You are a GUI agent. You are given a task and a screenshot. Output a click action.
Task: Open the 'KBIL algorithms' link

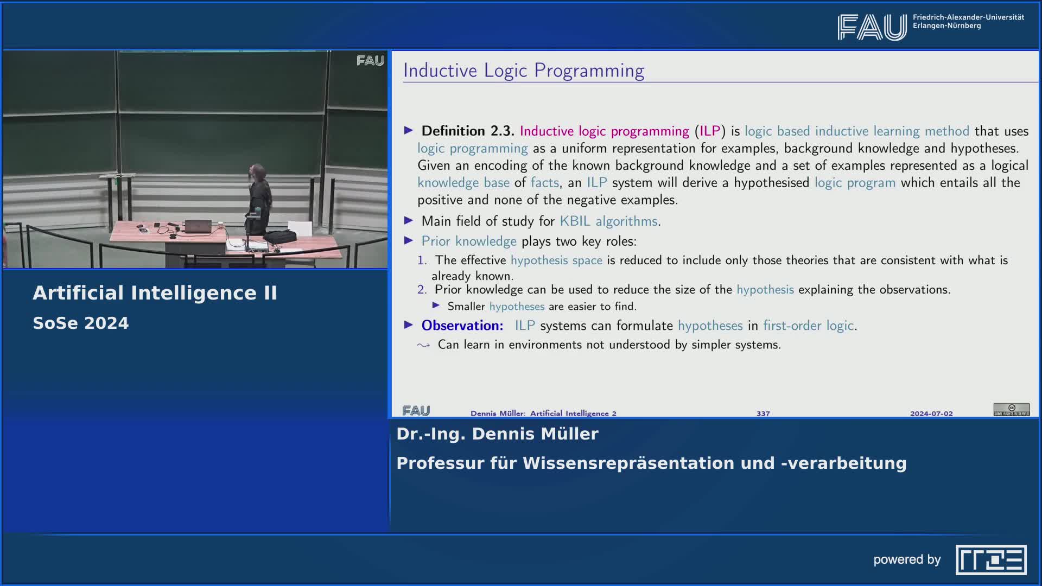(x=608, y=221)
